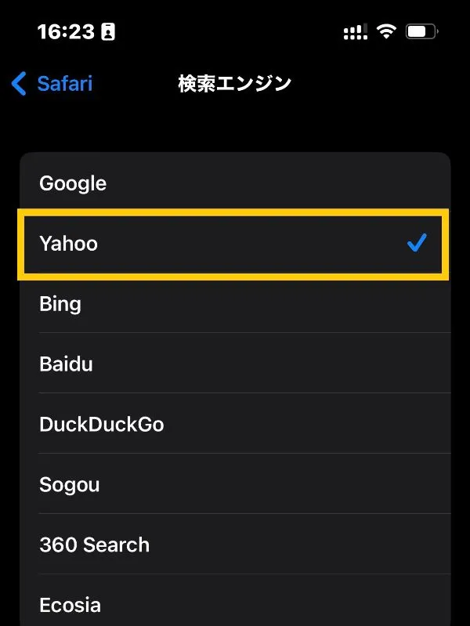
Task: Select the Sogou option
Action: tap(235, 484)
